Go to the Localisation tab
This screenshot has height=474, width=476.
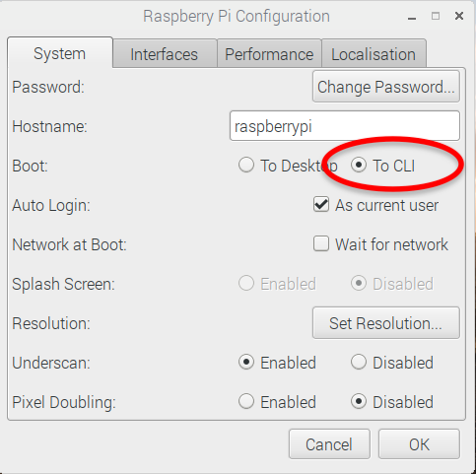374,54
